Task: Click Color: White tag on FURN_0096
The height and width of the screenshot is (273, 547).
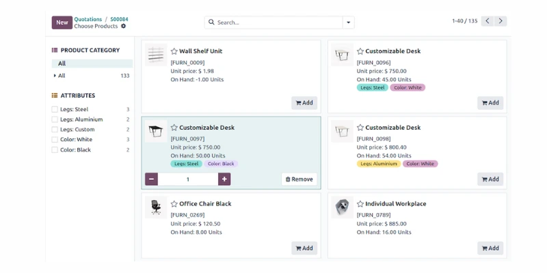Action: [x=408, y=87]
